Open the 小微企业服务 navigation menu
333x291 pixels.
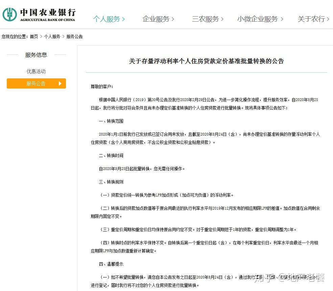pos(260,19)
